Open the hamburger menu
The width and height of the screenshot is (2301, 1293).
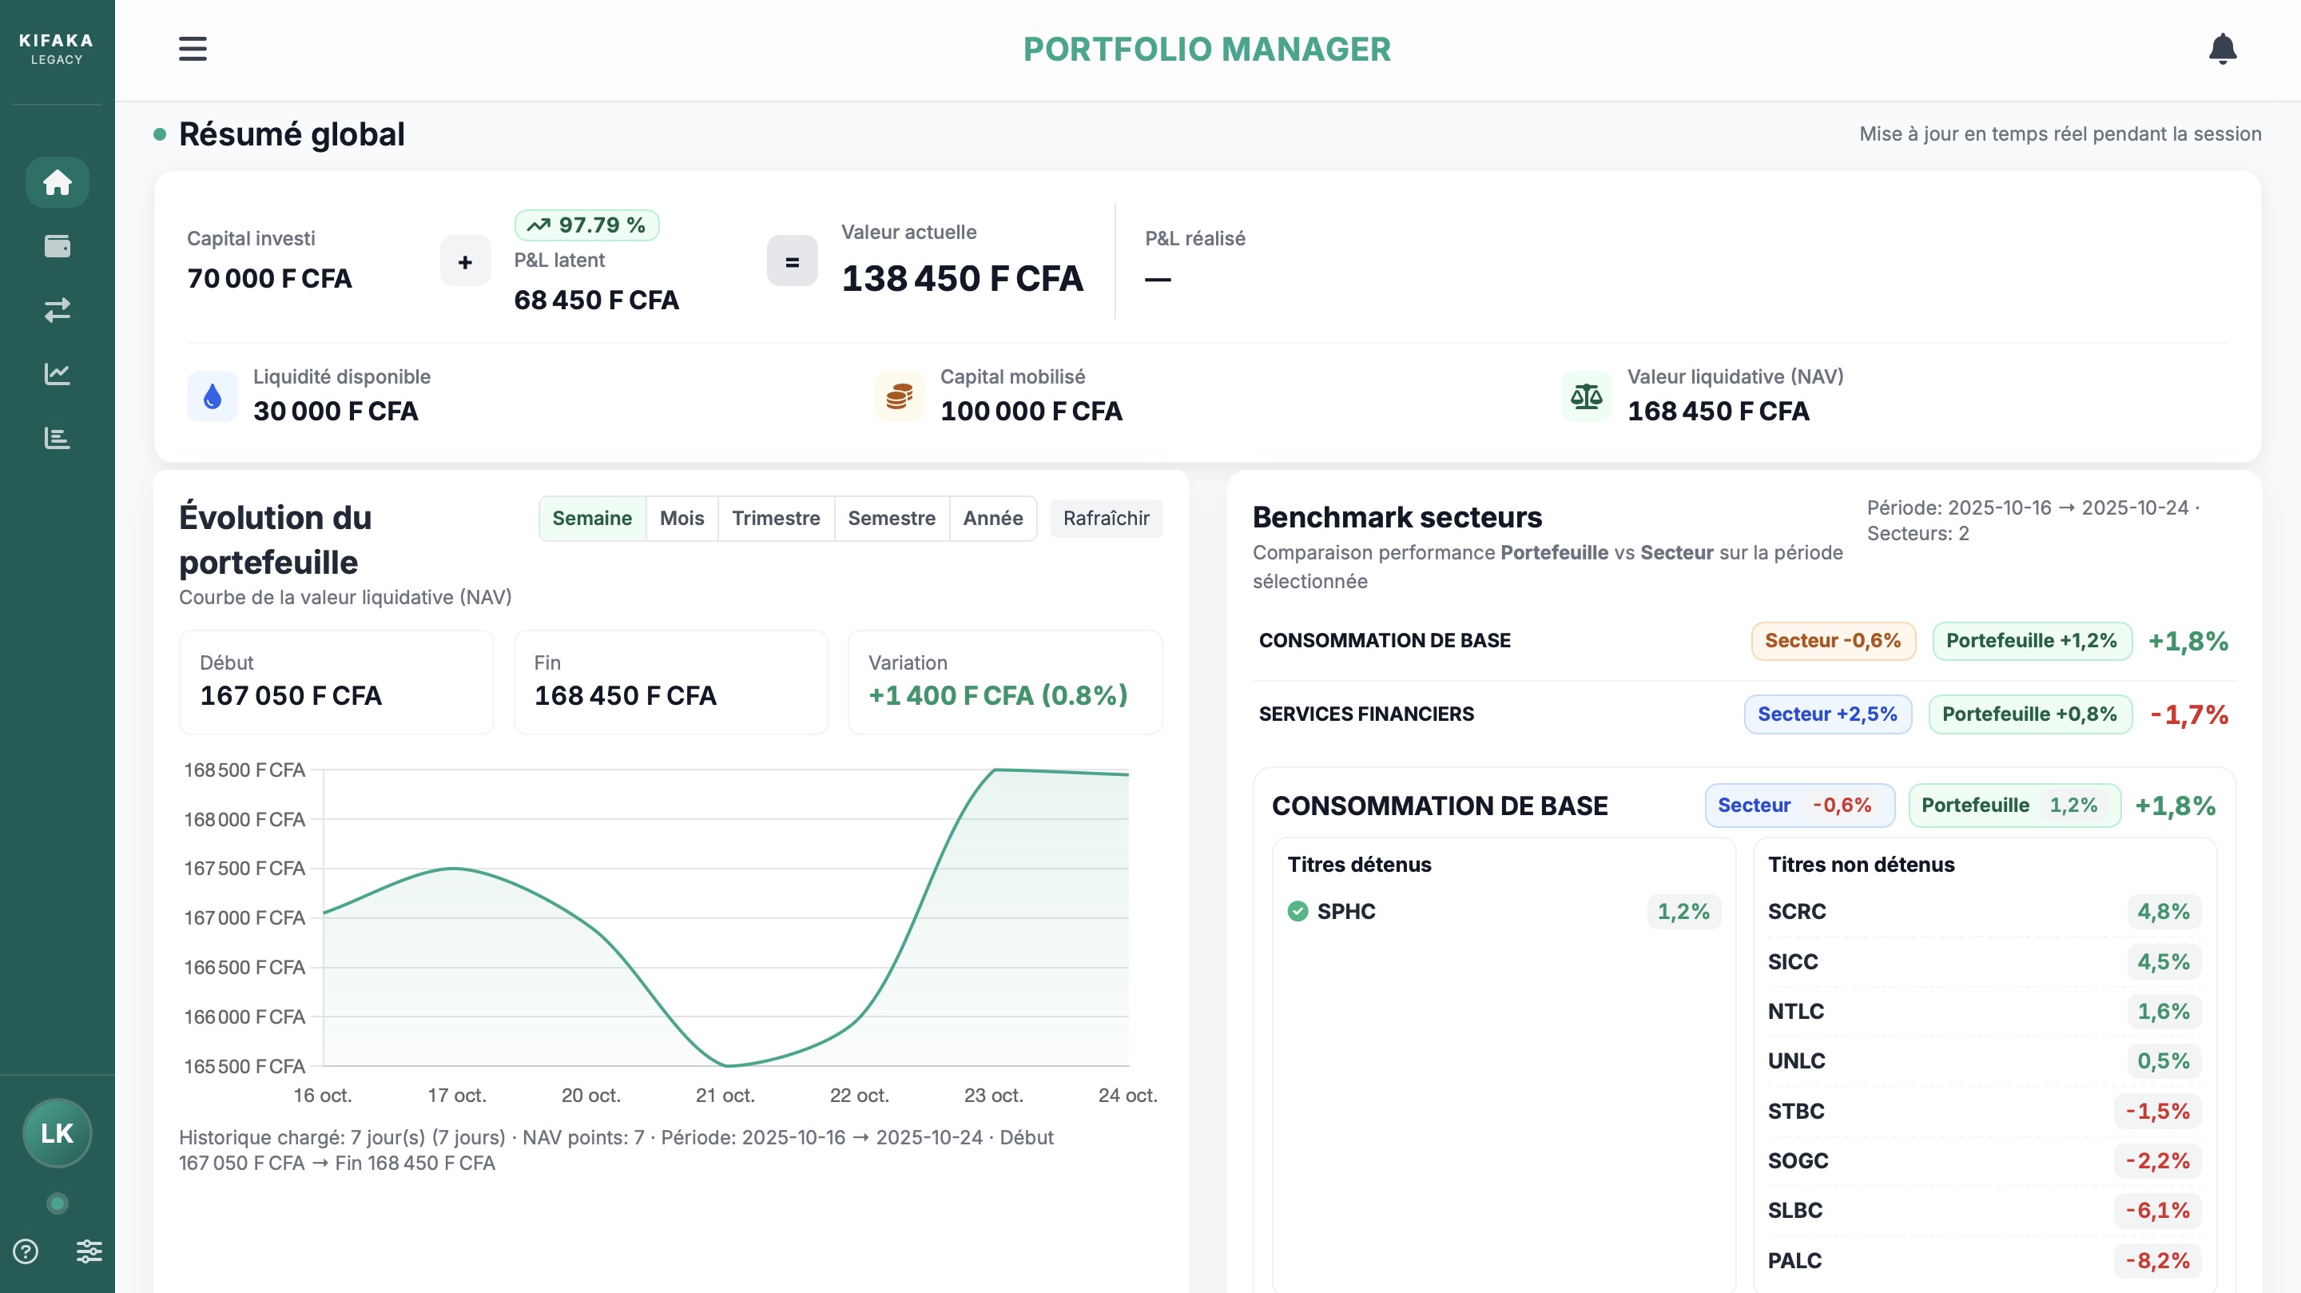[x=192, y=49]
